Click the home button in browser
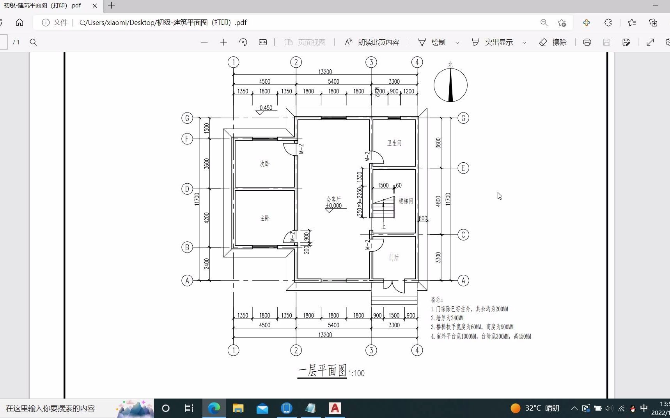670x418 pixels. [19, 23]
